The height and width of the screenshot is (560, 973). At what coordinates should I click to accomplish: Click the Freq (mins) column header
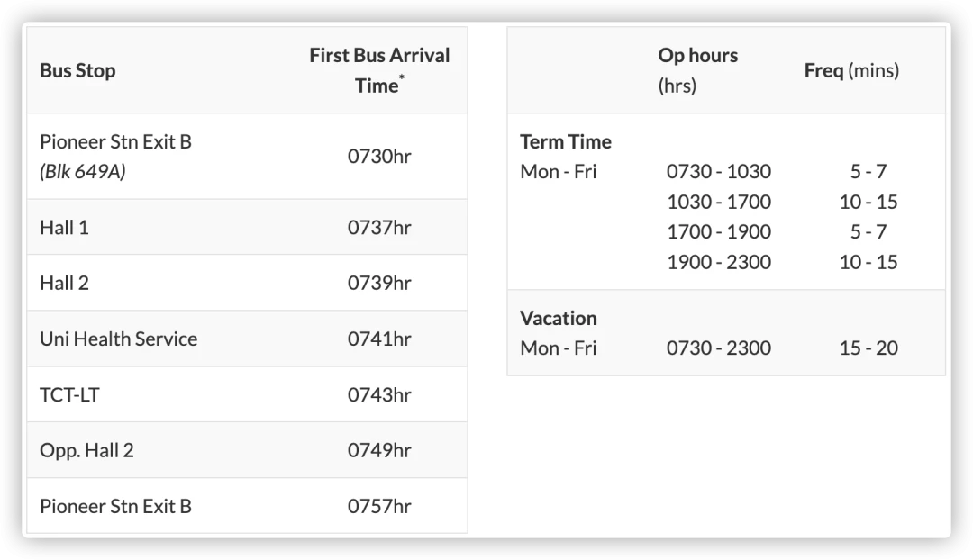[x=851, y=71]
